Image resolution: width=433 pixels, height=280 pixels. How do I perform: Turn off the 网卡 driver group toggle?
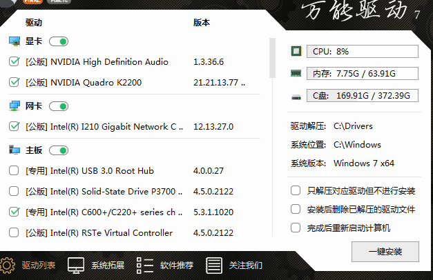[x=59, y=106]
